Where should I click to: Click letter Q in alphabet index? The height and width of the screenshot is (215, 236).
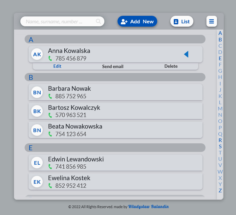click(x=220, y=134)
